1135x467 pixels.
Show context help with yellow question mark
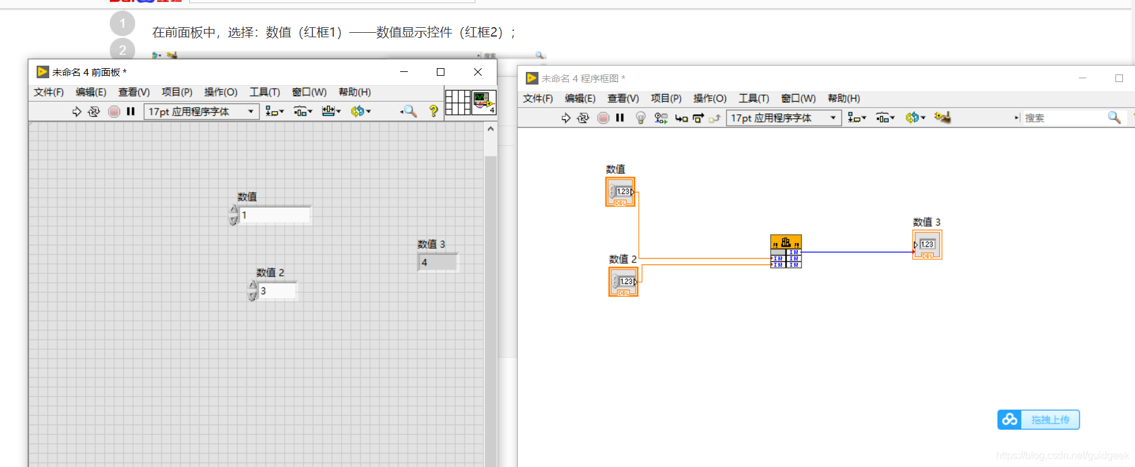pyautogui.click(x=433, y=112)
